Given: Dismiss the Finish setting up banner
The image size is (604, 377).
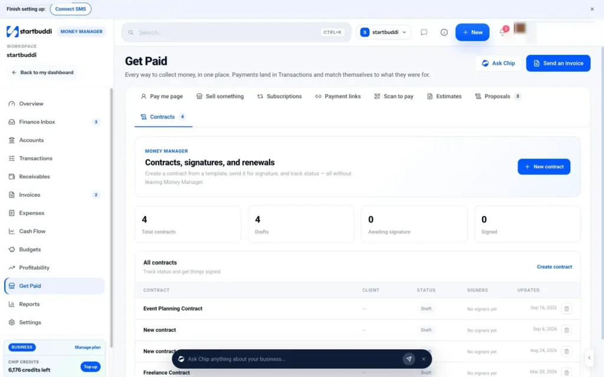Looking at the screenshot, I should click(592, 9).
